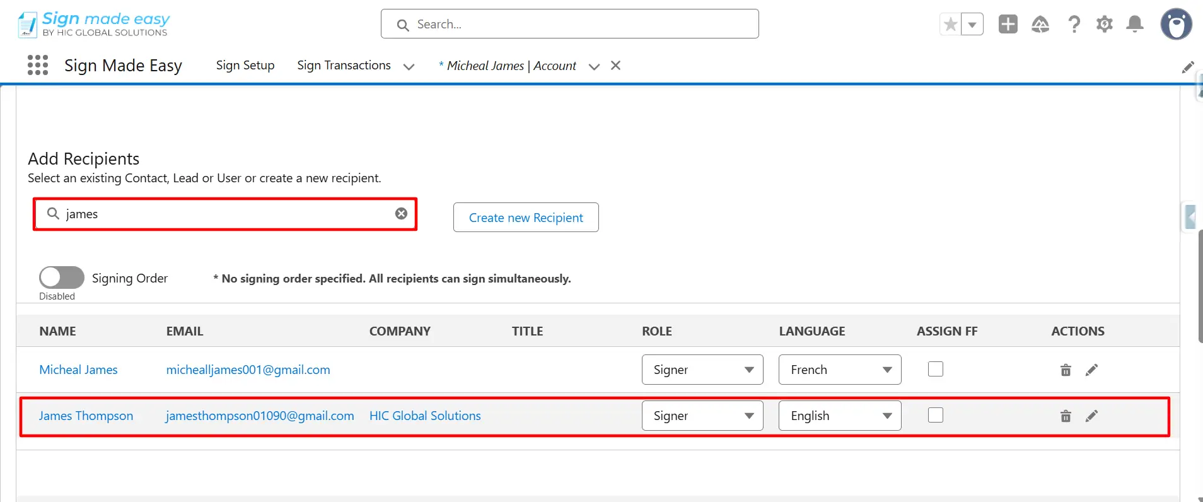Open French language dropdown for Micheal James
Image resolution: width=1203 pixels, height=502 pixels.
tap(840, 370)
